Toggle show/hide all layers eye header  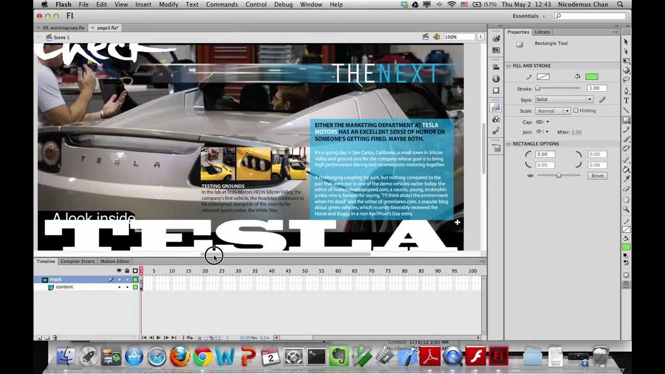point(119,271)
